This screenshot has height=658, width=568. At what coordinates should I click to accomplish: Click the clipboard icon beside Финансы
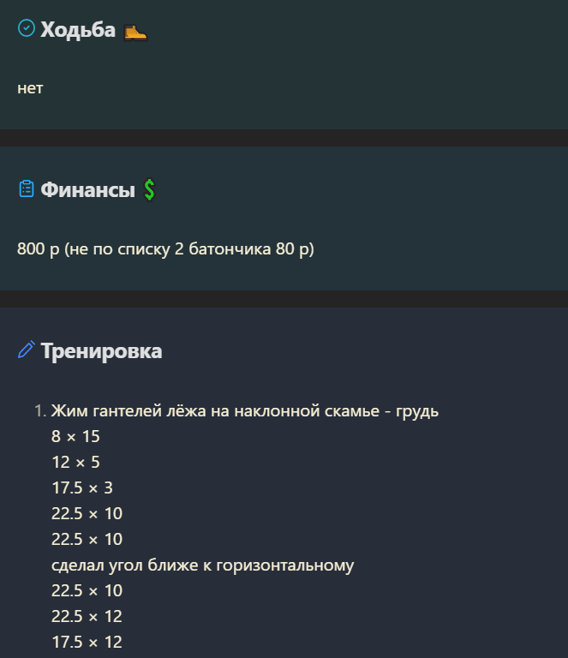pyautogui.click(x=27, y=188)
